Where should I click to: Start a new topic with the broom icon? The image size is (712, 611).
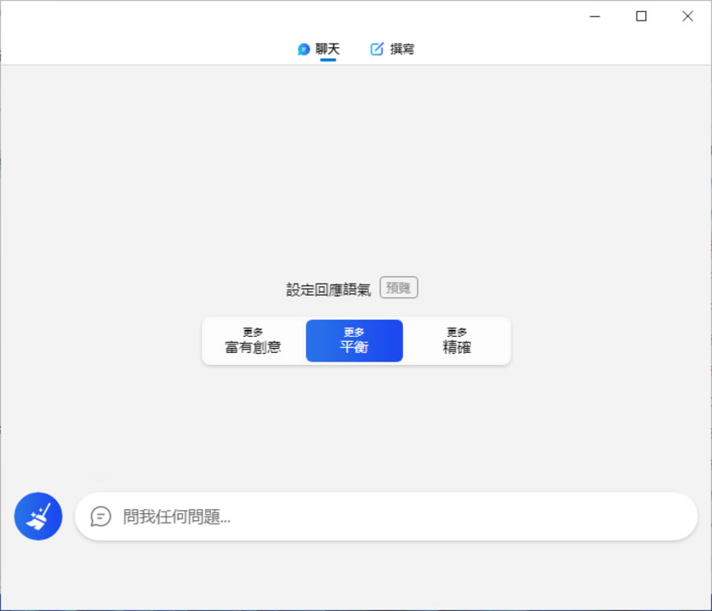pyautogui.click(x=39, y=516)
